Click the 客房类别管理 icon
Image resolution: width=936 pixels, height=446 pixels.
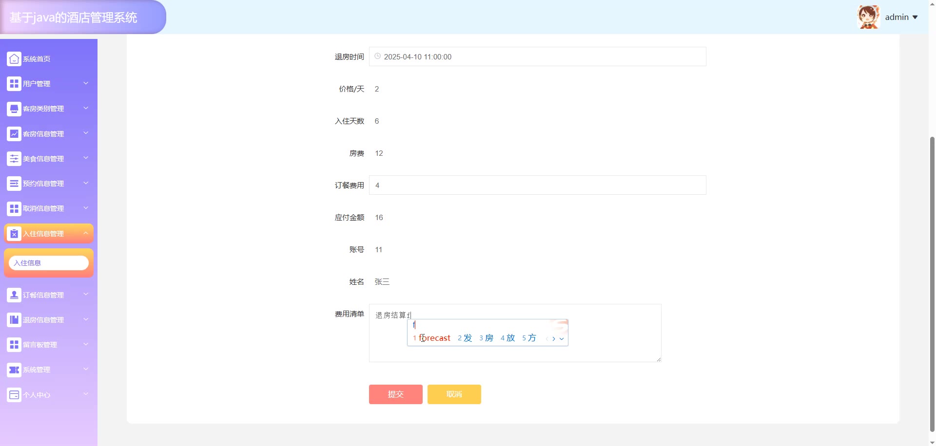14,109
